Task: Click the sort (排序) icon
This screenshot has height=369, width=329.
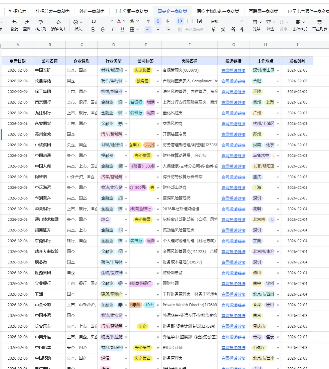Action: pos(282,22)
